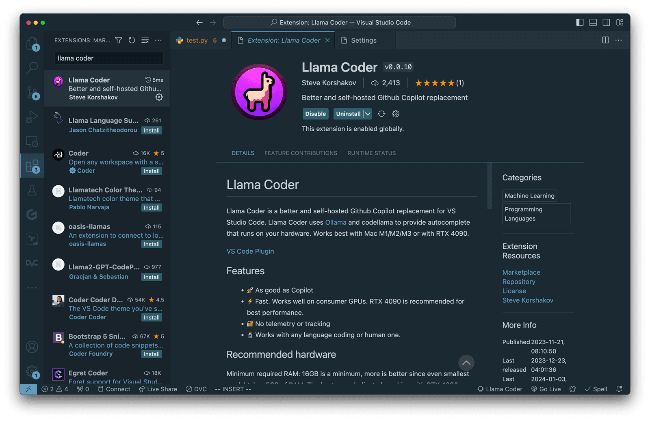The height and width of the screenshot is (421, 650).
Task: Open the Explorer view in the activity bar
Action: coord(32,44)
